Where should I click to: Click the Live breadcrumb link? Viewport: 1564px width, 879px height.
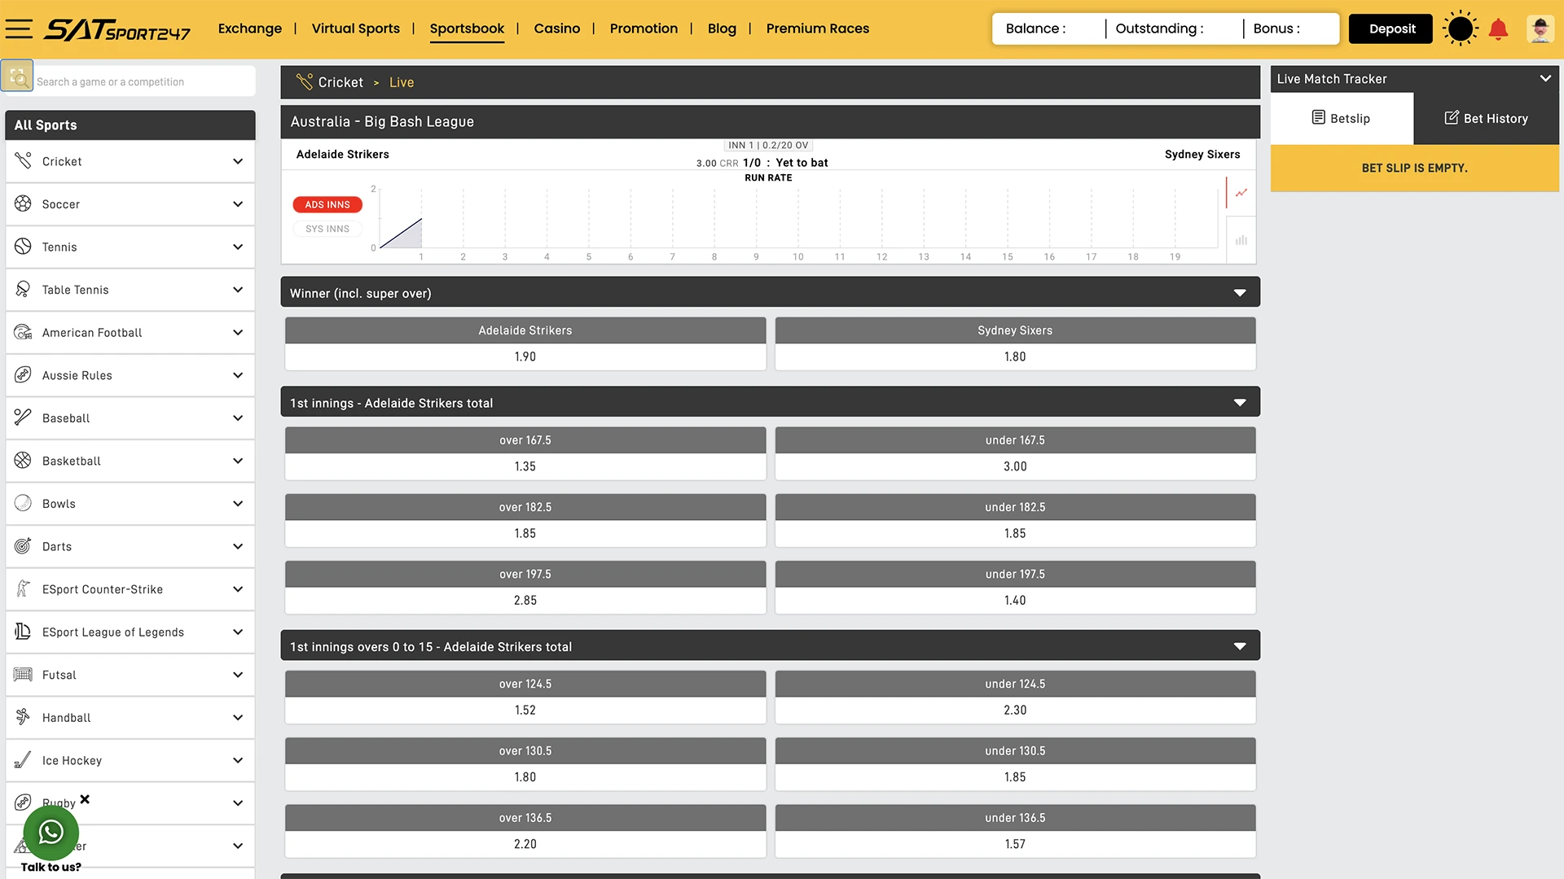(402, 82)
